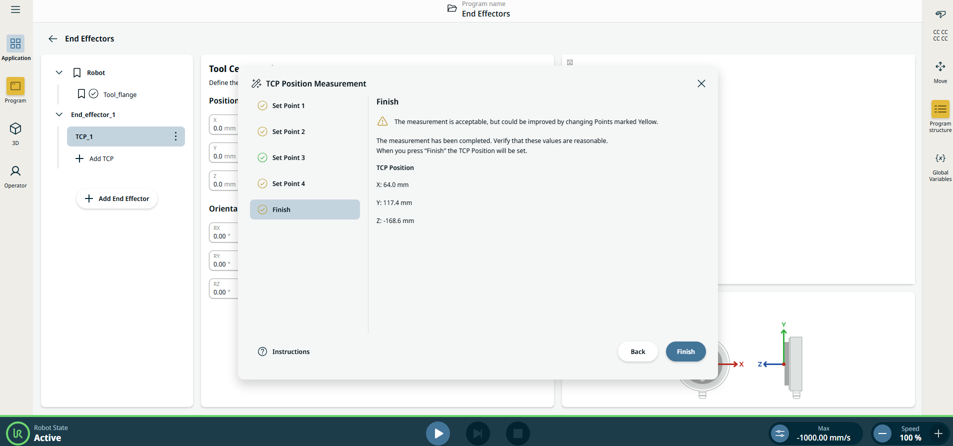953x446 pixels.
Task: Open TCP_1 options menu
Action: click(175, 136)
